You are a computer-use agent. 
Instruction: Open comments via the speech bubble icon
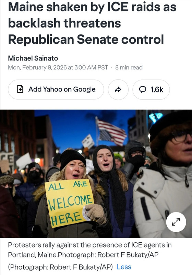tap(143, 89)
